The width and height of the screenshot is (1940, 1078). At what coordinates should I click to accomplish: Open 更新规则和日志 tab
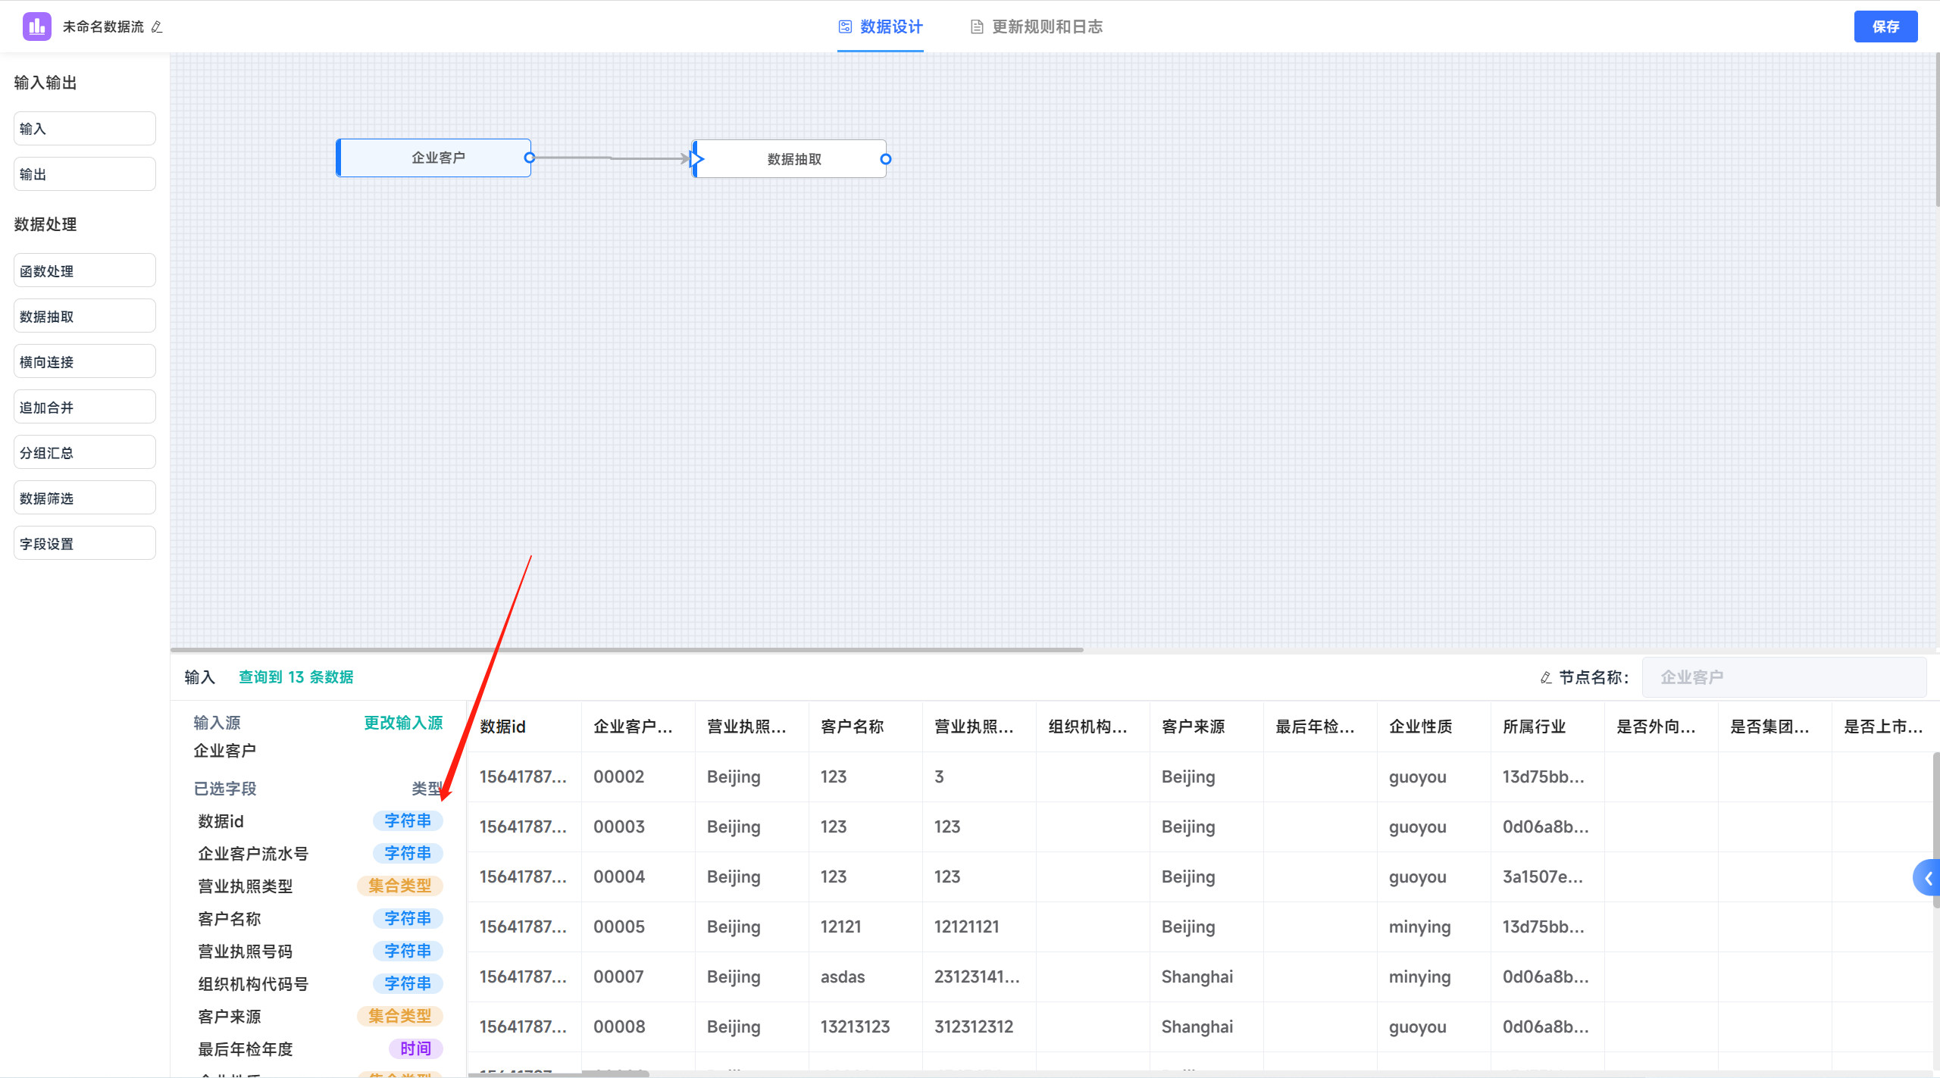pos(1036,27)
